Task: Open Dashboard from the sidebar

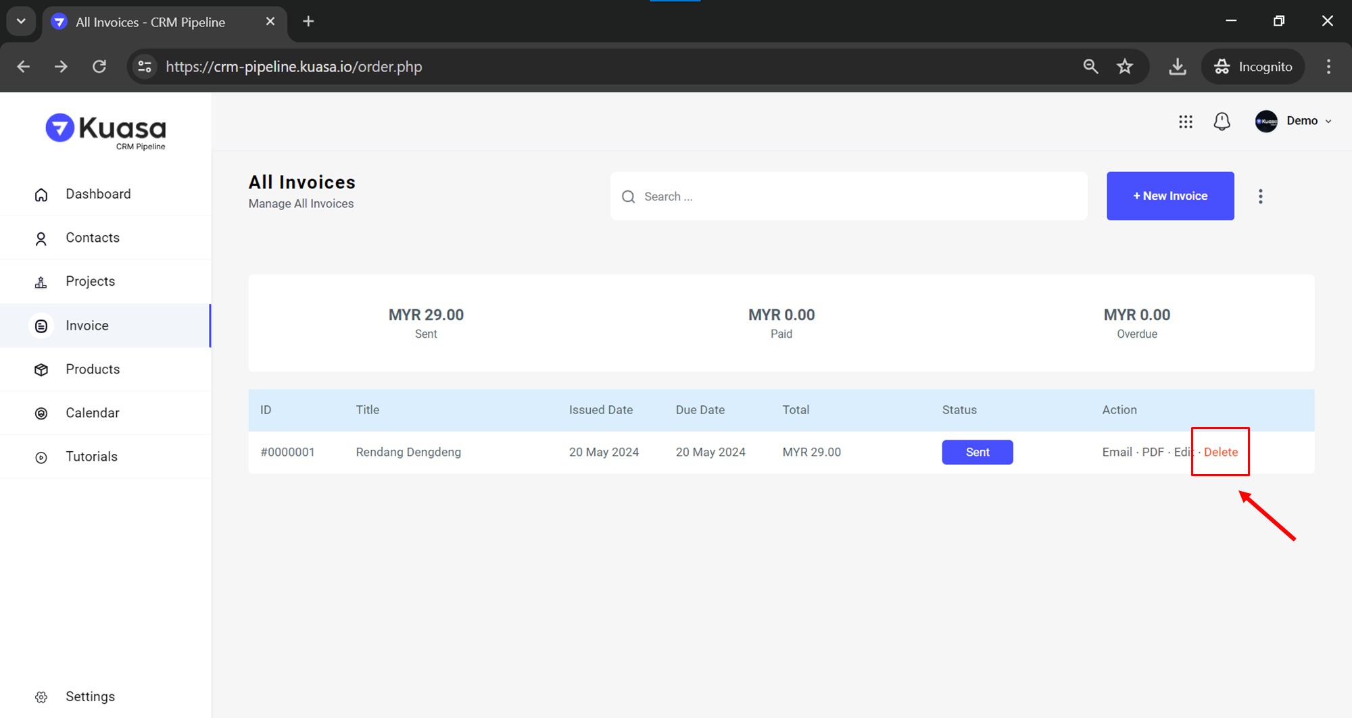Action: pos(98,195)
